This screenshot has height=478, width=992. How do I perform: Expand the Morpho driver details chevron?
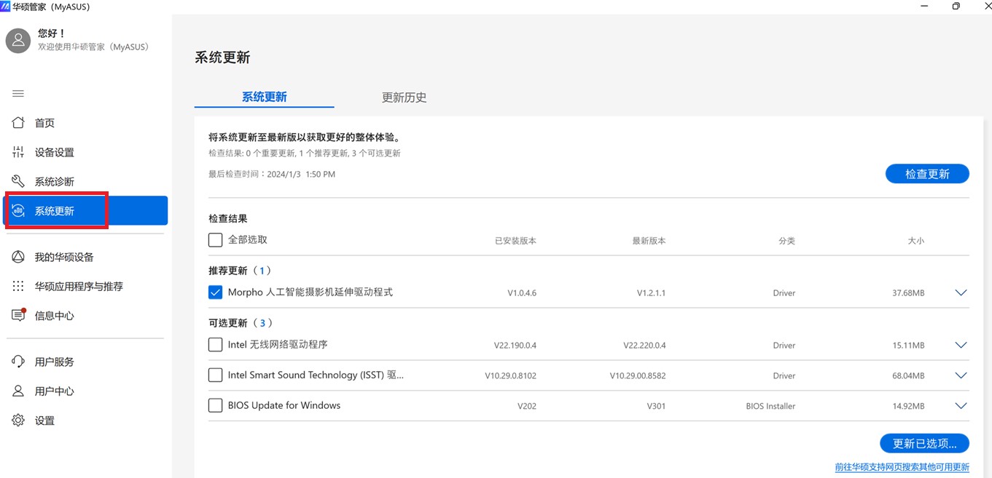coord(961,292)
